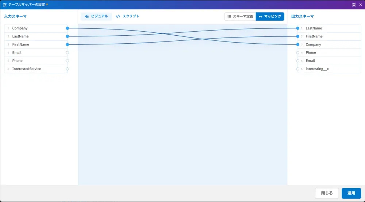
Task: Click the output Phone connector circle
Action: tap(298, 53)
